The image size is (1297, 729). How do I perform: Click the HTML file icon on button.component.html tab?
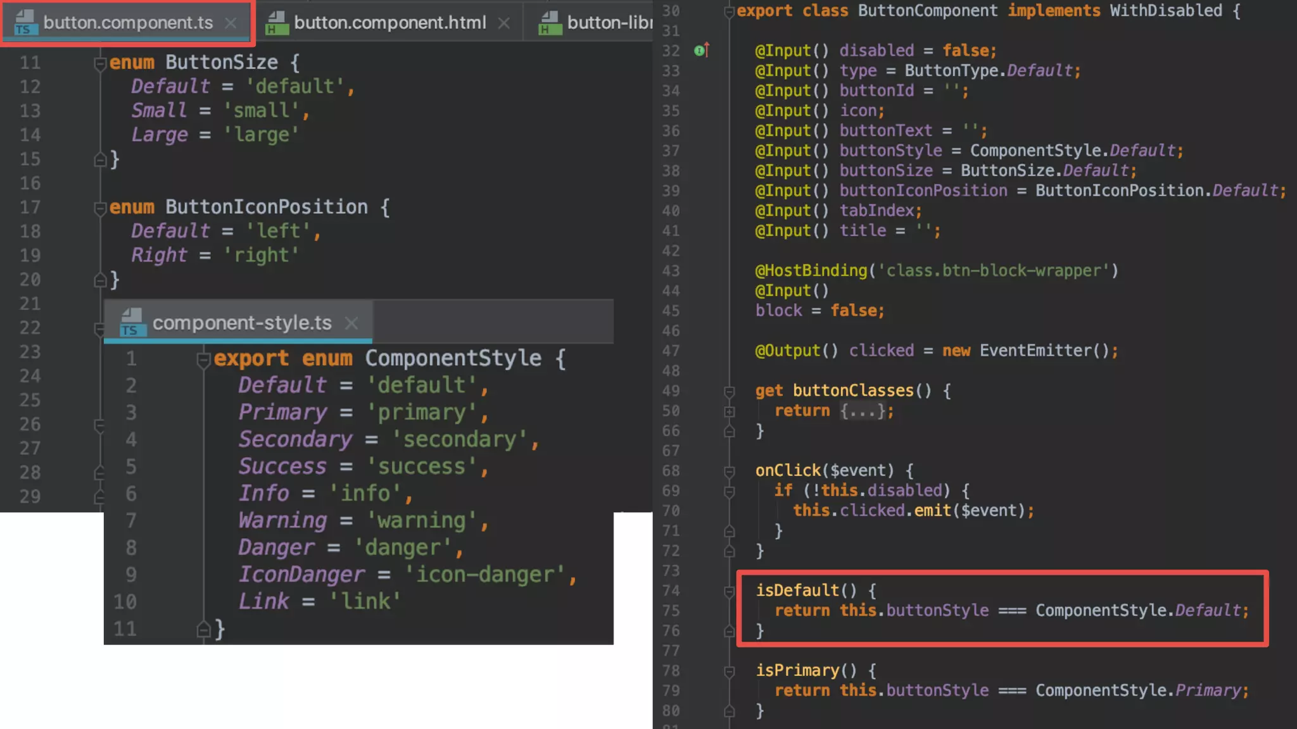pyautogui.click(x=277, y=23)
